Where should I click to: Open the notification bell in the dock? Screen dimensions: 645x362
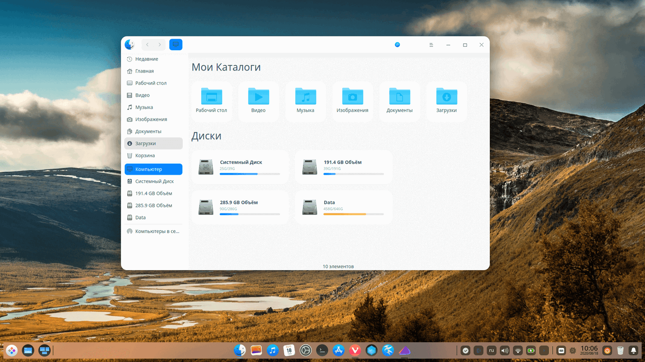[x=633, y=350]
